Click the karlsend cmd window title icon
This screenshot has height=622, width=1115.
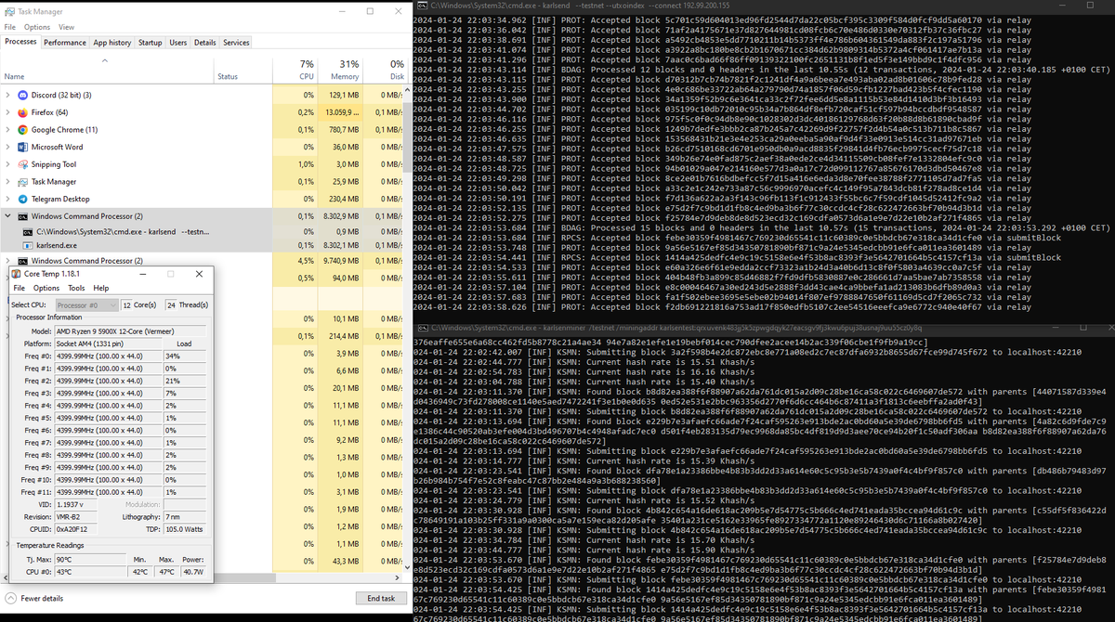(x=421, y=6)
